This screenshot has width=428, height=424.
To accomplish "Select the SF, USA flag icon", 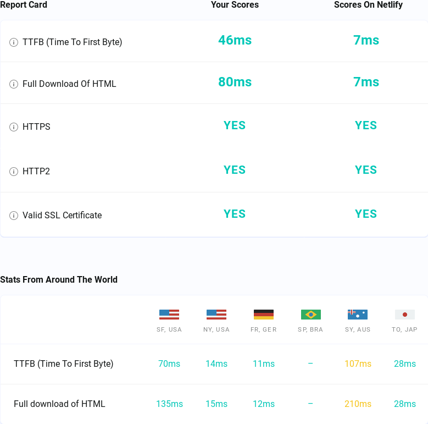I will [x=169, y=315].
